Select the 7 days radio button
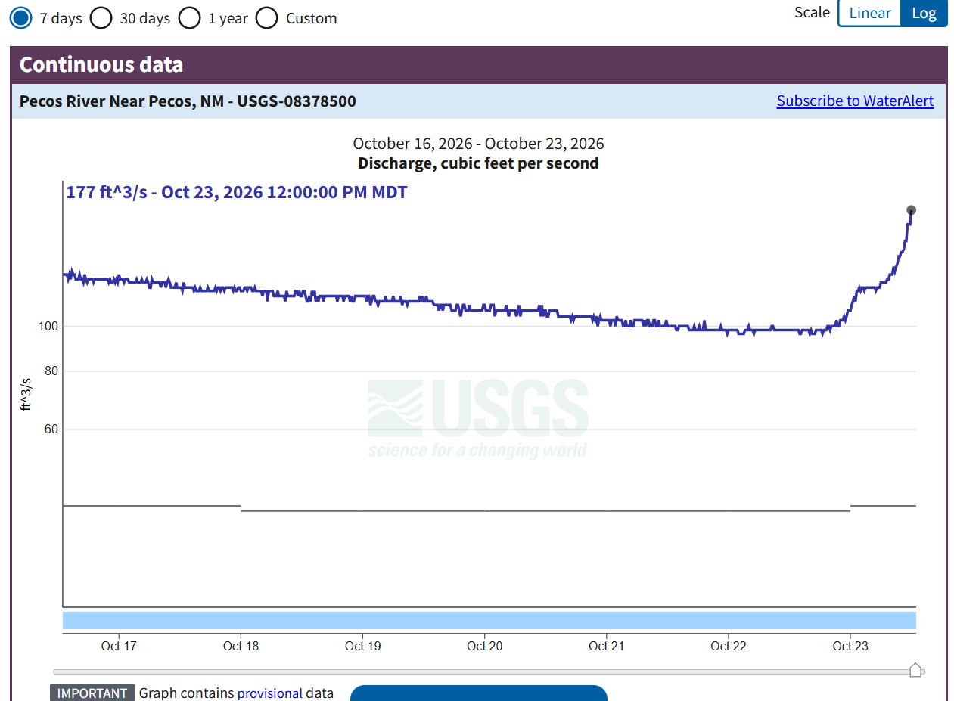 (21, 17)
